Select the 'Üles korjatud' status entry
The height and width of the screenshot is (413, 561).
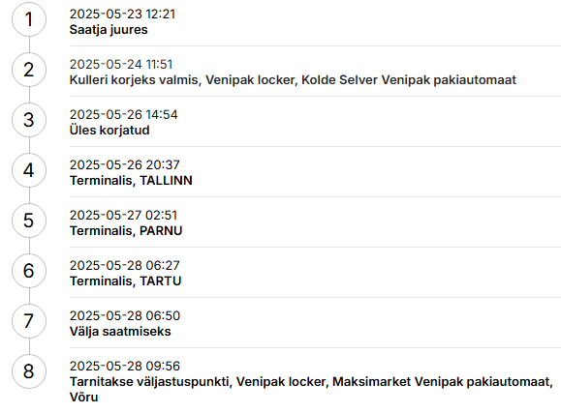(x=109, y=131)
